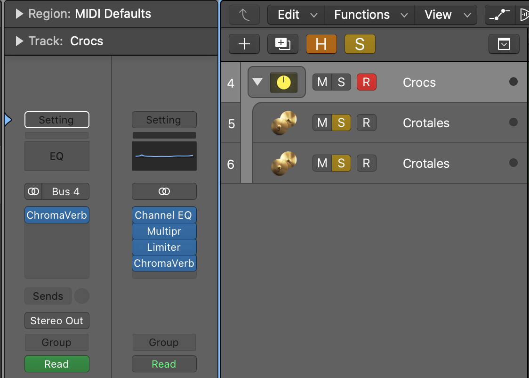This screenshot has width=529, height=378.
Task: Click the Crotales cymbal icon on track 6
Action: [x=284, y=164]
